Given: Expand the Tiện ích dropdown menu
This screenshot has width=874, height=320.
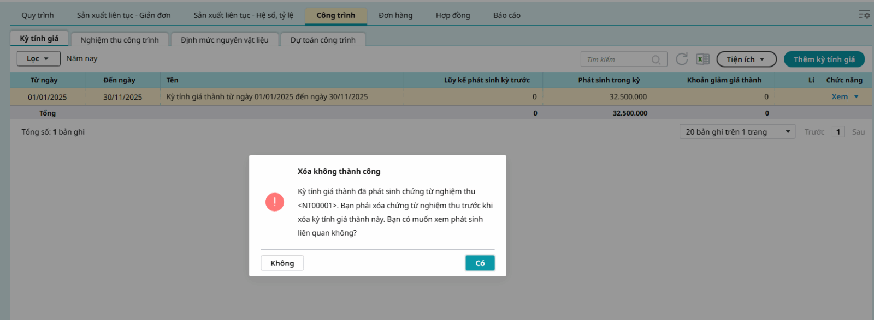Looking at the screenshot, I should click(746, 59).
